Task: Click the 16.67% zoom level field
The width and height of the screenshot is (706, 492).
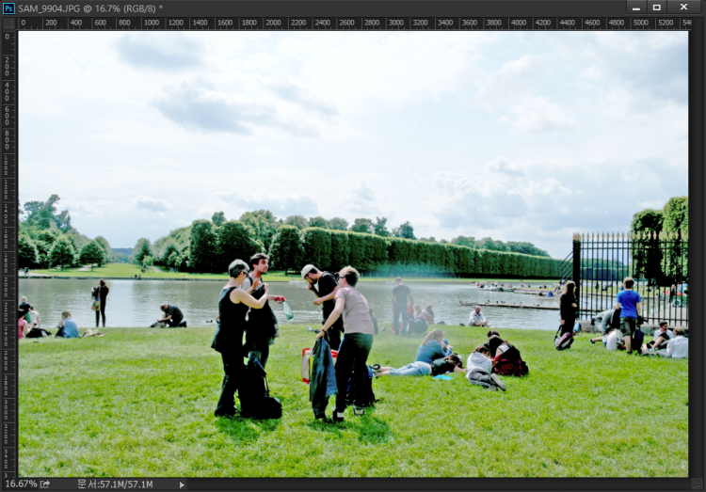Action: (21, 484)
